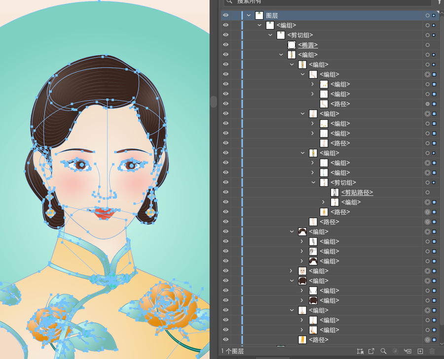Click the target circle of <编组> directly below <椭圆>
The image size is (444, 359).
(x=428, y=55)
